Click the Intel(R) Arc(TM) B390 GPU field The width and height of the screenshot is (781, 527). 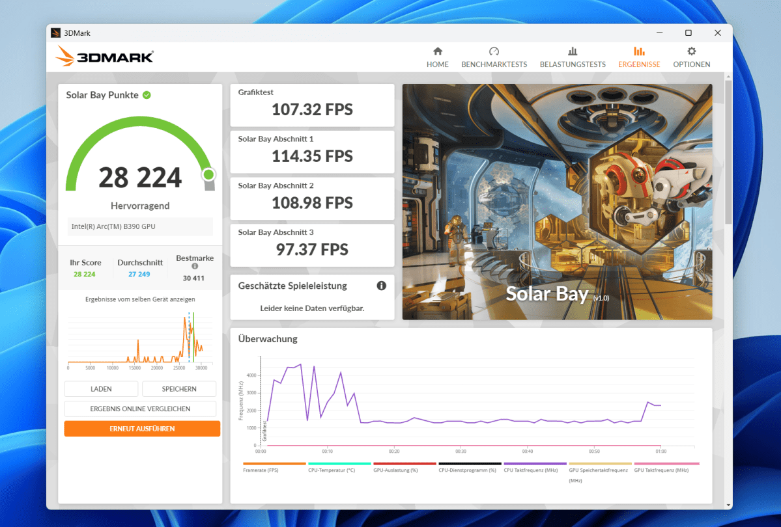pos(140,226)
